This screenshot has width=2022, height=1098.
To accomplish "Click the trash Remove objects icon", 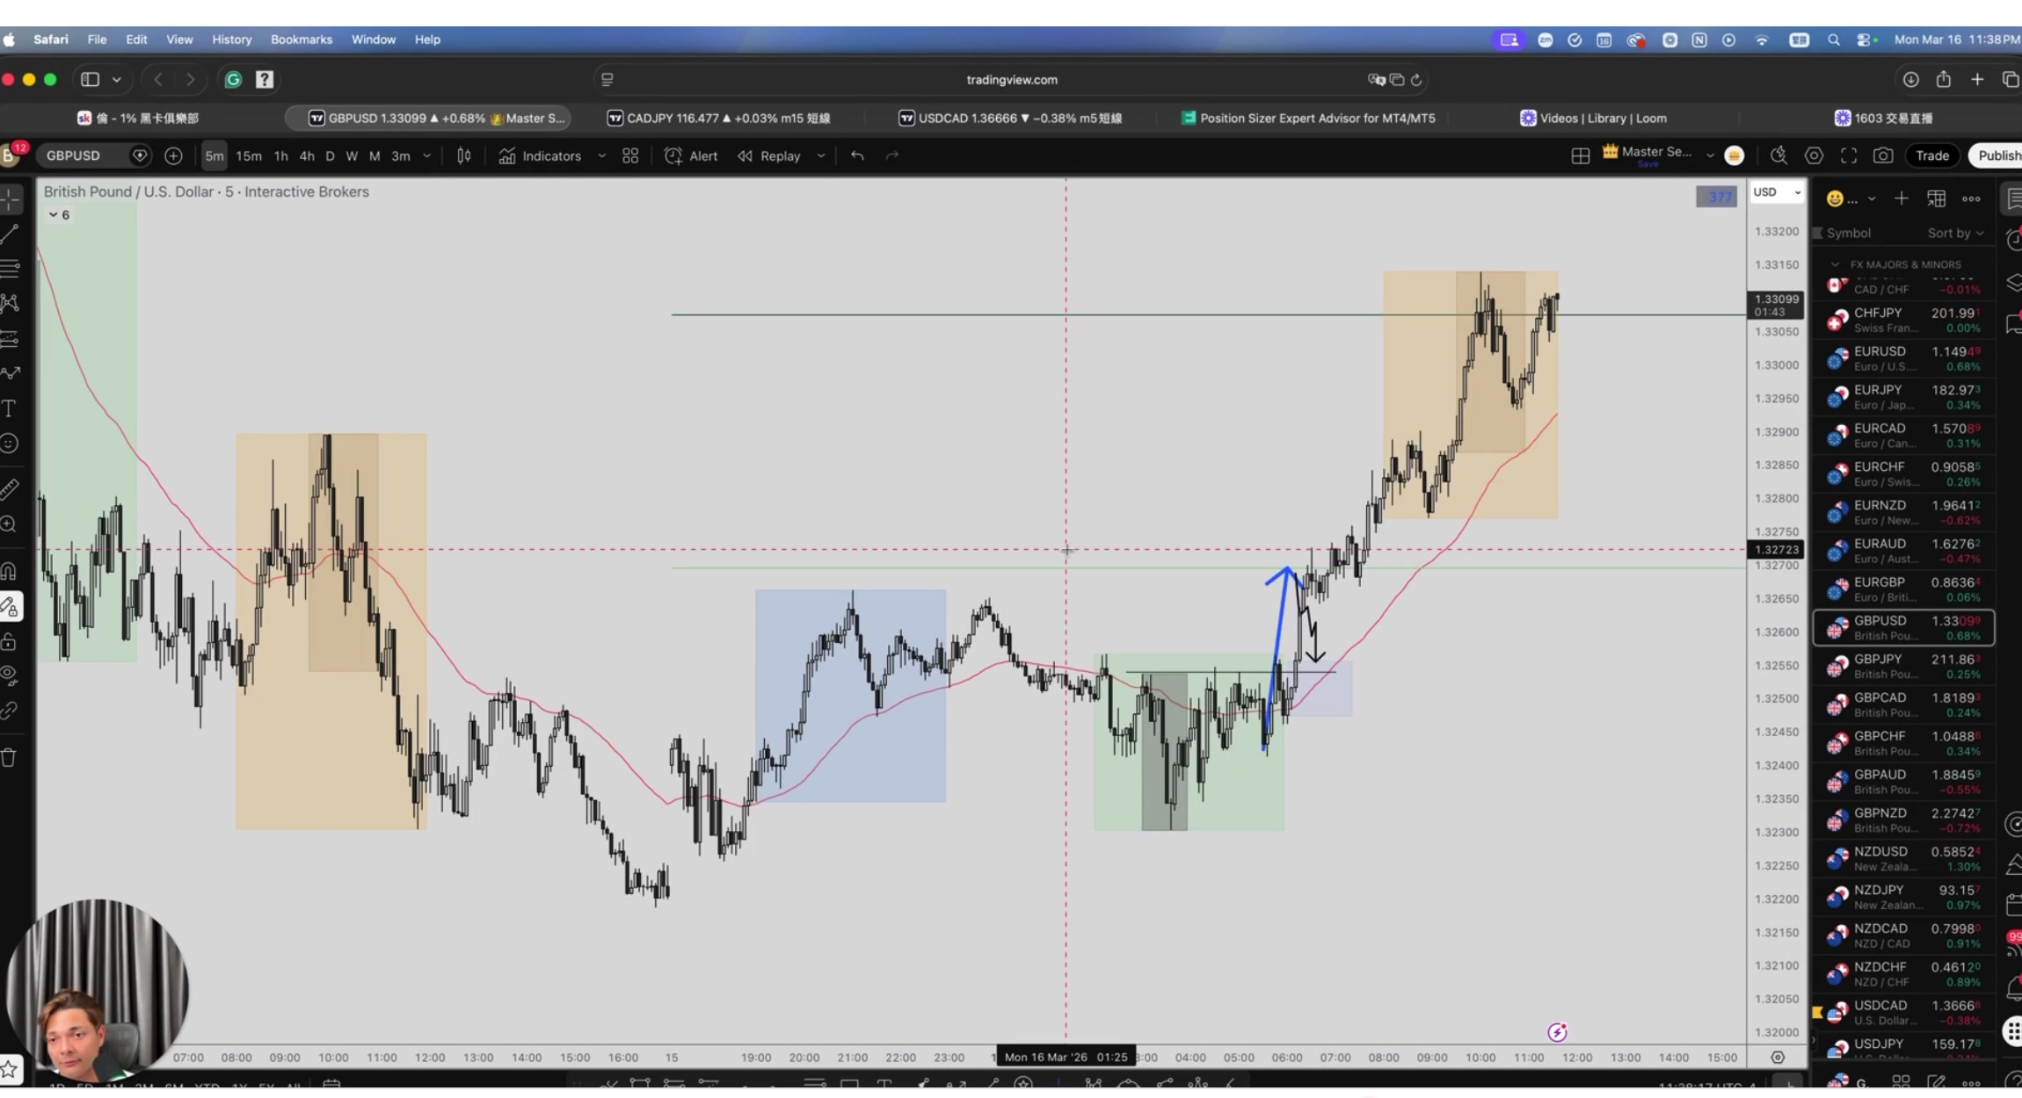I will point(10,757).
